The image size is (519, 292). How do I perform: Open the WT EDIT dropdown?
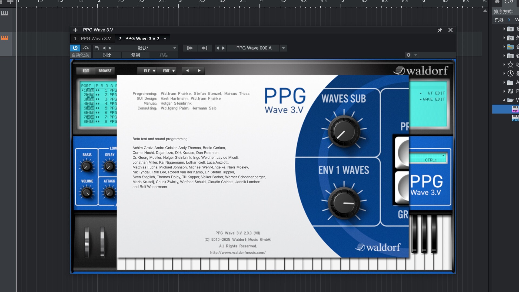tap(432, 93)
